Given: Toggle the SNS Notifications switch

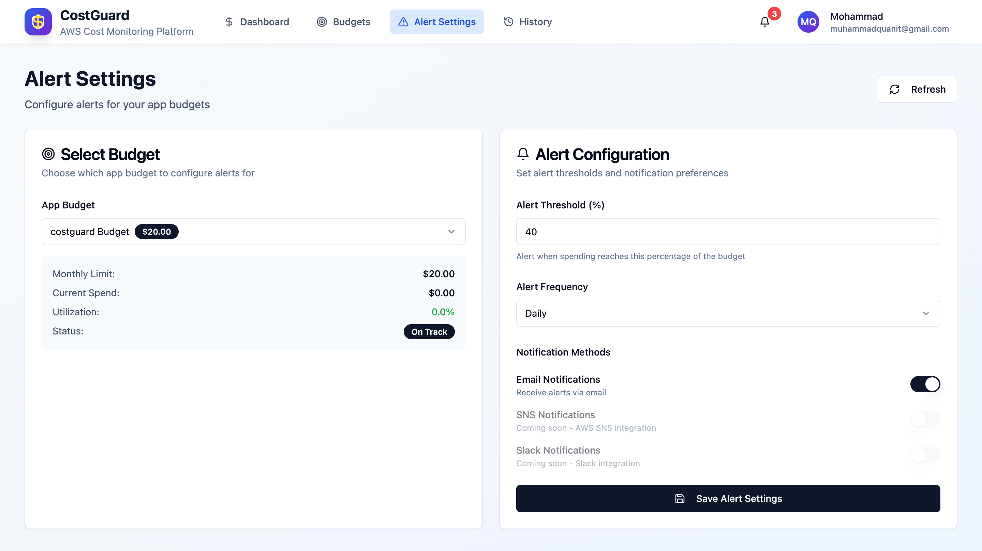Looking at the screenshot, I should click(x=925, y=419).
